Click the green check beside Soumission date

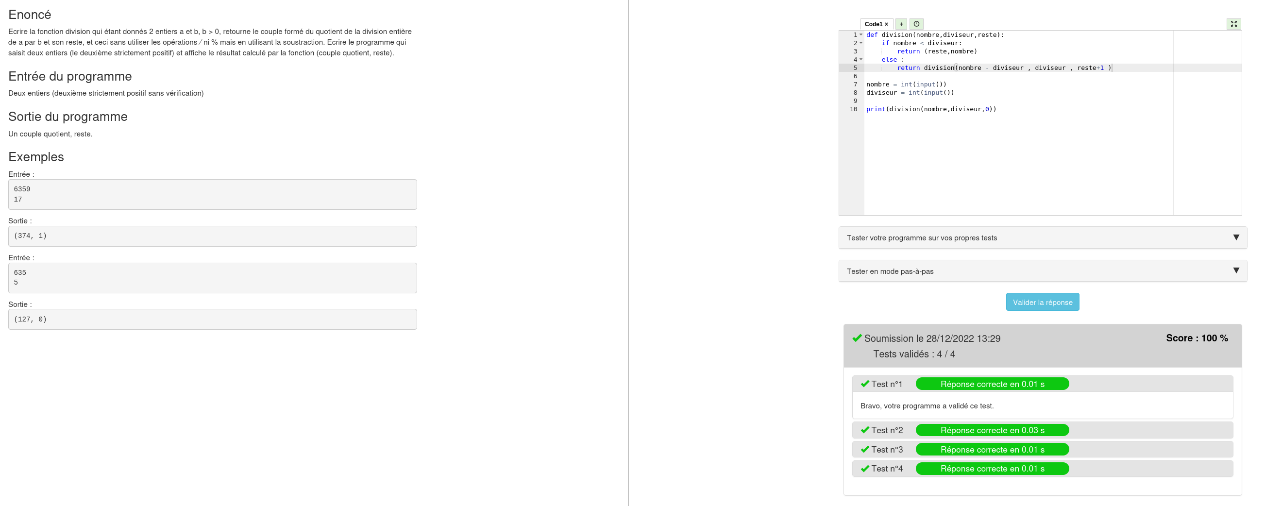(857, 338)
